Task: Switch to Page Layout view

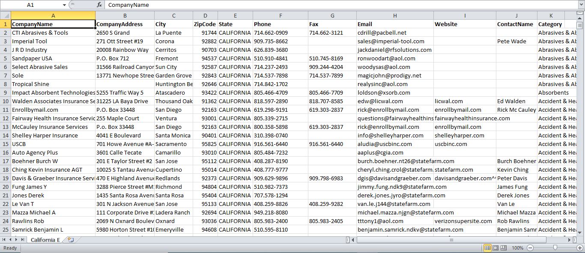Action: pyautogui.click(x=495, y=248)
